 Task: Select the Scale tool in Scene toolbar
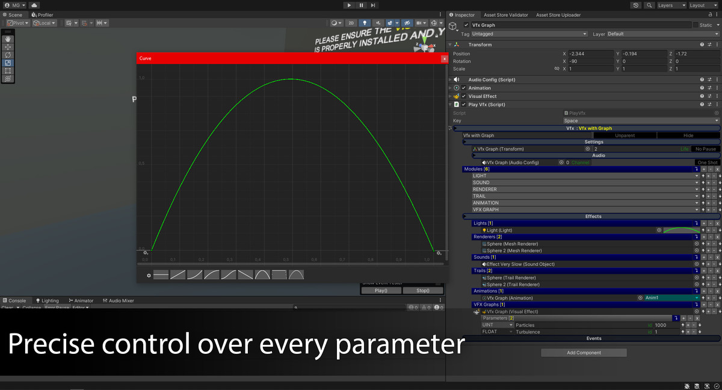point(8,63)
